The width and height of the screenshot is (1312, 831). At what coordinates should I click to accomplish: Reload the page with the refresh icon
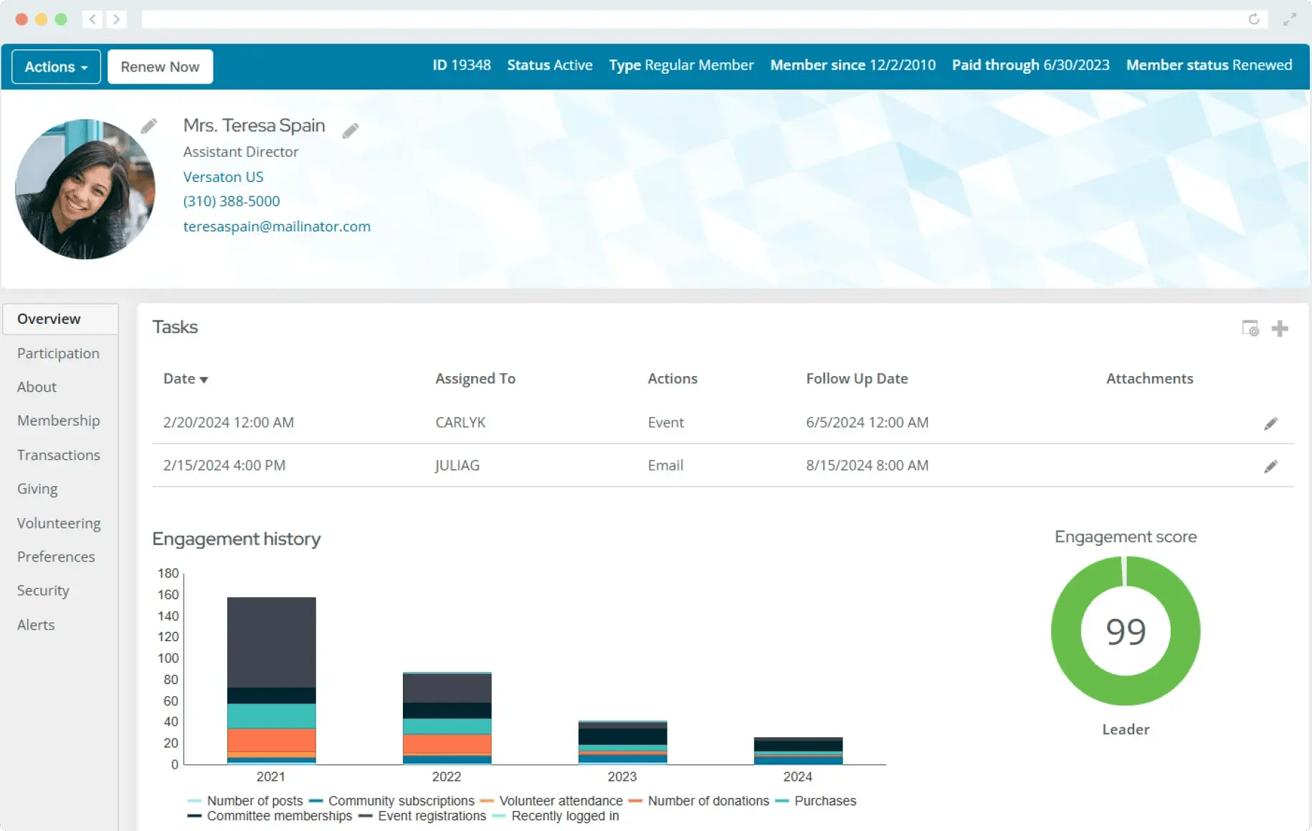coord(1255,19)
